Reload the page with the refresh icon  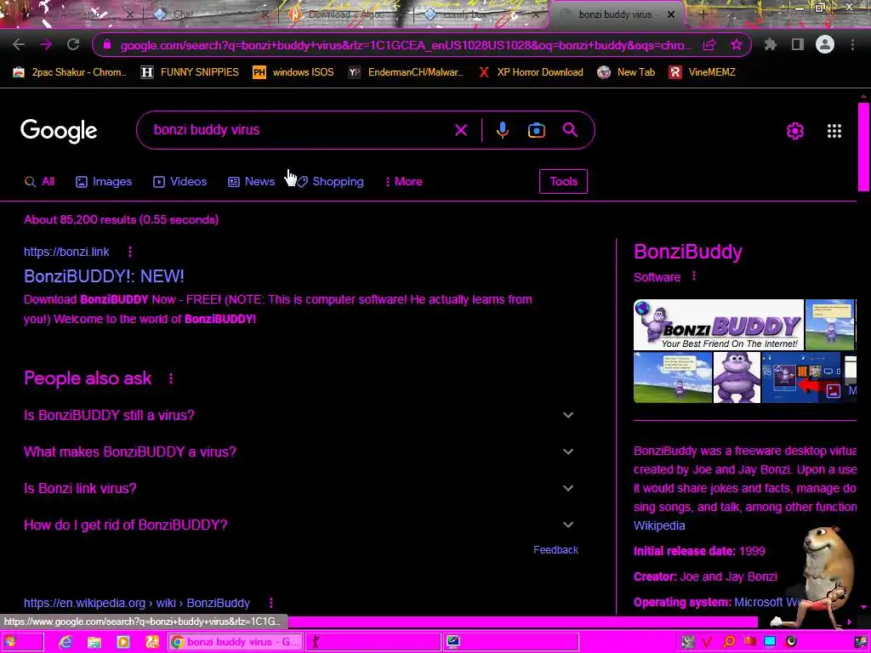coord(73,45)
